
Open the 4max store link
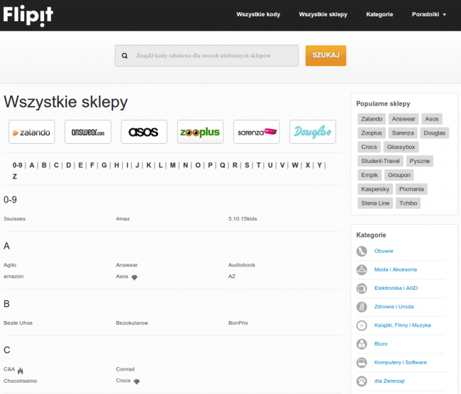pyautogui.click(x=123, y=219)
